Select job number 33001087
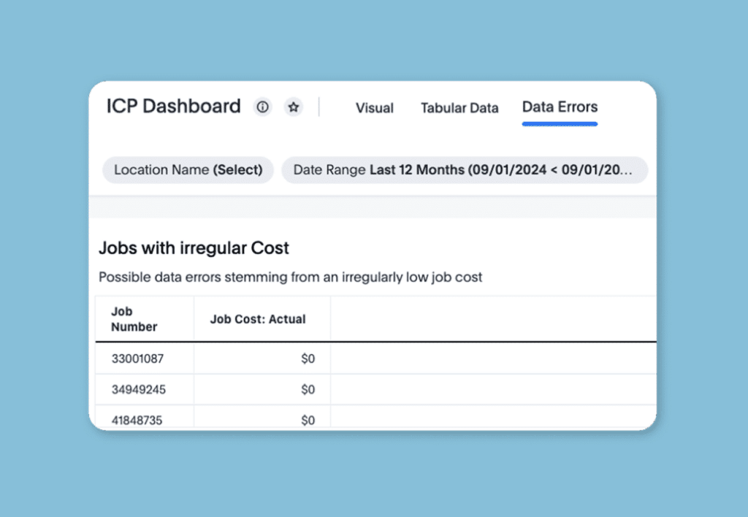748x517 pixels. tap(138, 359)
